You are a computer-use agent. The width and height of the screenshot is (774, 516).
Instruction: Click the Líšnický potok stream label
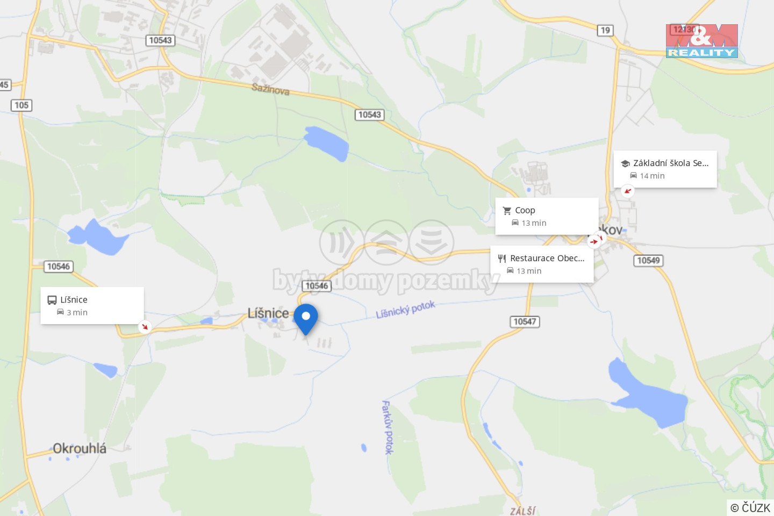405,310
